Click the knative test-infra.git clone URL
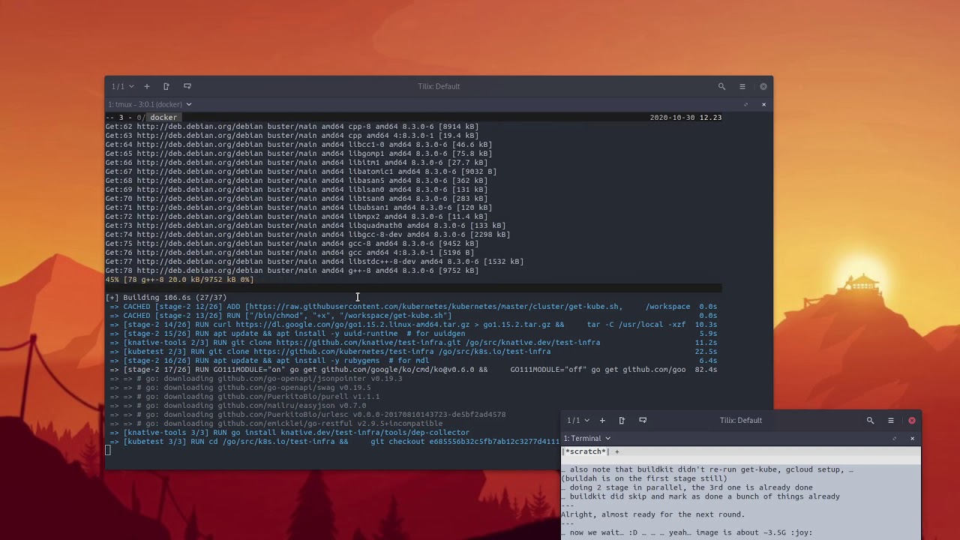This screenshot has width=960, height=540. coord(368,343)
